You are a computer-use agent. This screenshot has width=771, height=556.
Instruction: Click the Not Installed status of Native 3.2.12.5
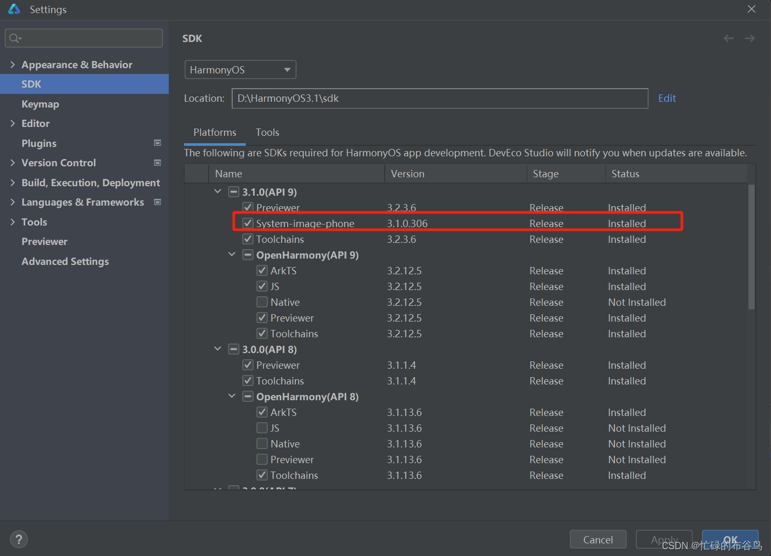(x=637, y=302)
